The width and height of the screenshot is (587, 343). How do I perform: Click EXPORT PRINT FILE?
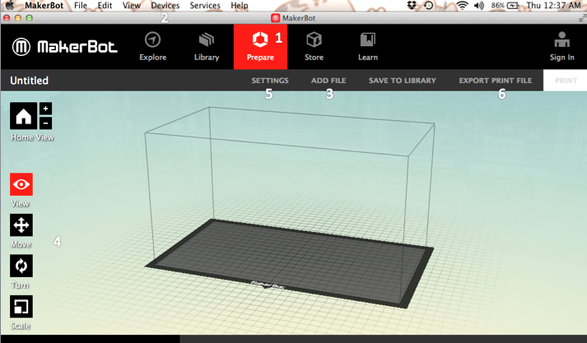tap(496, 81)
